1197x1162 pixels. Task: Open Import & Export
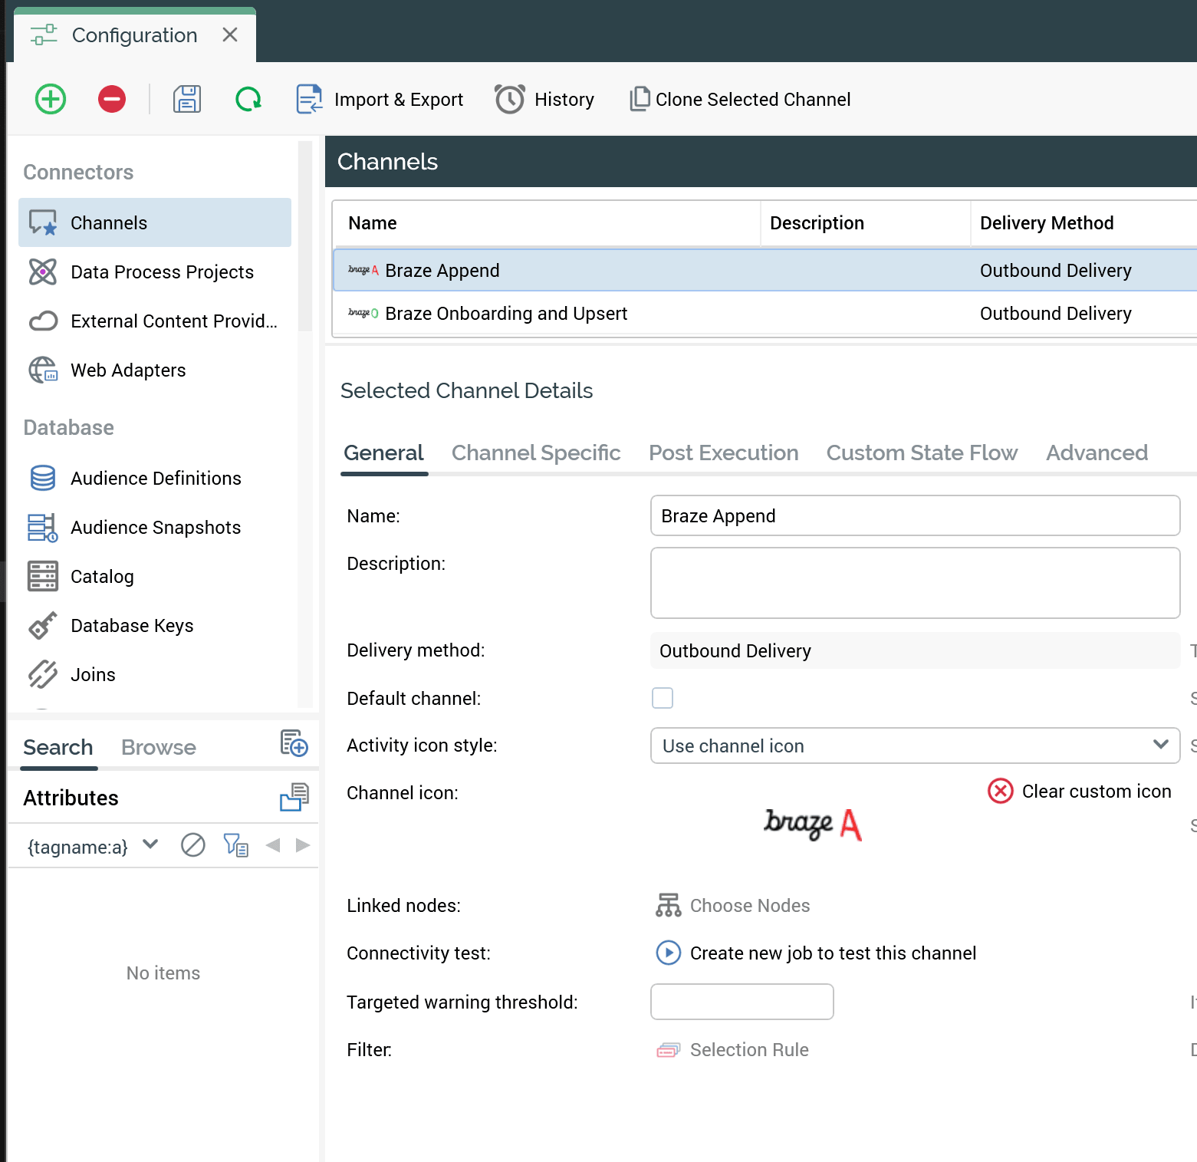[x=380, y=100]
